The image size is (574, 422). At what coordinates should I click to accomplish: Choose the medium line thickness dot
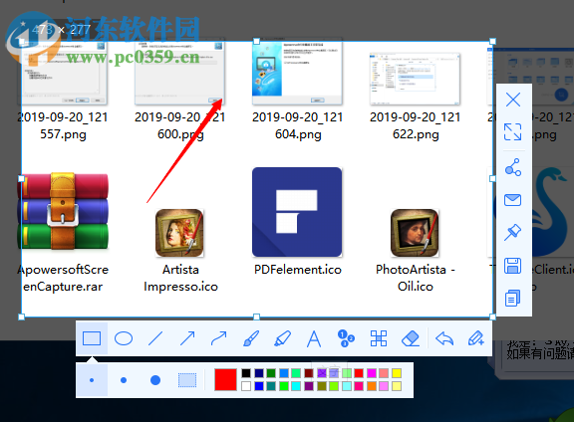(124, 380)
